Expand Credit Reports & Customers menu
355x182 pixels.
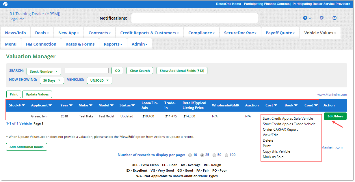click(150, 33)
